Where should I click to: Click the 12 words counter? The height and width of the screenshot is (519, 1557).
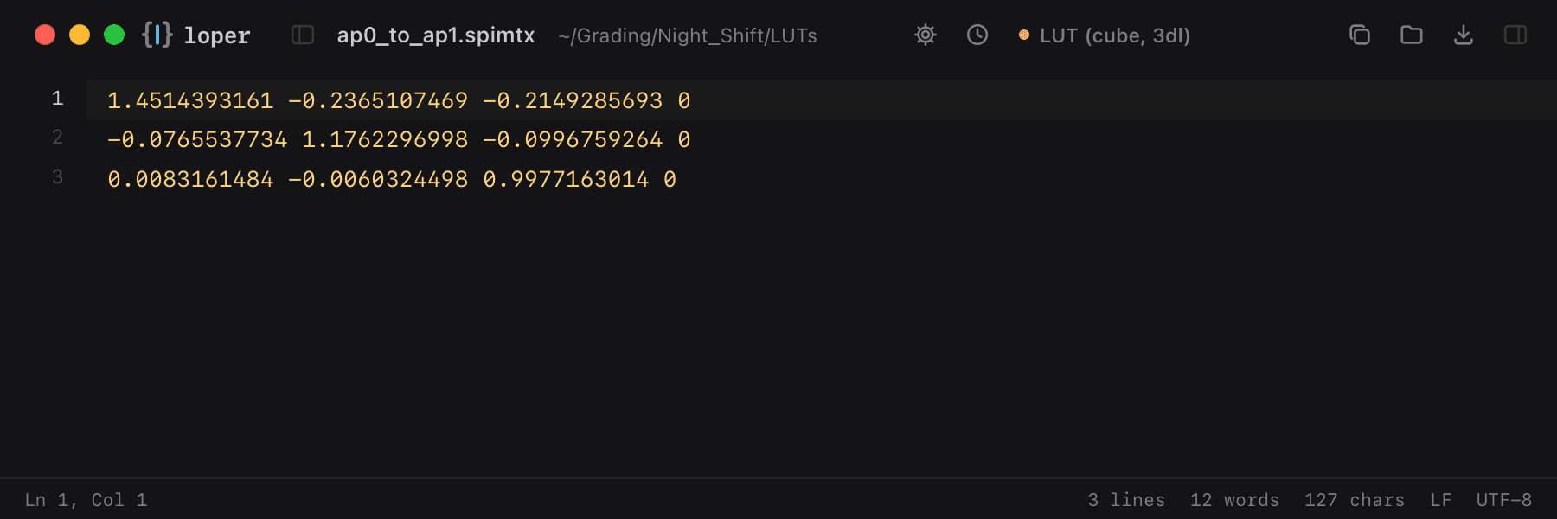(x=1234, y=500)
